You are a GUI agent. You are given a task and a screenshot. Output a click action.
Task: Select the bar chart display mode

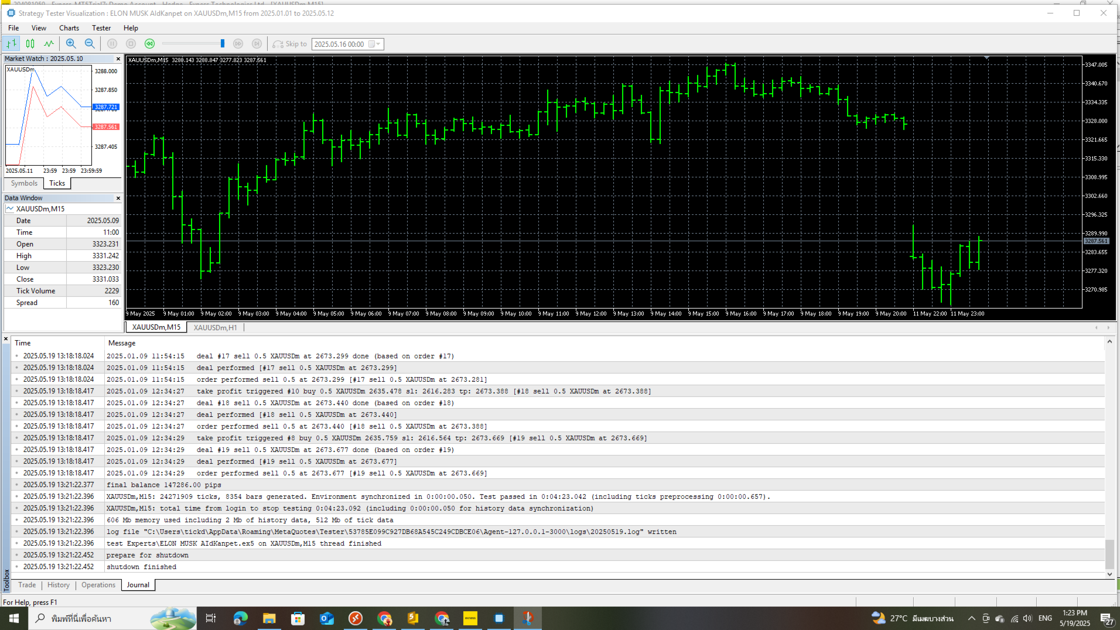tap(11, 43)
